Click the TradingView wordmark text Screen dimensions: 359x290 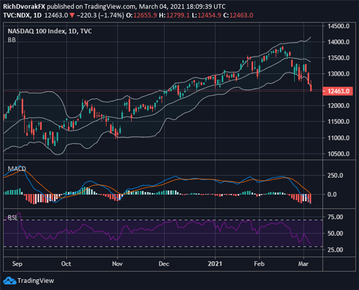pyautogui.click(x=36, y=280)
